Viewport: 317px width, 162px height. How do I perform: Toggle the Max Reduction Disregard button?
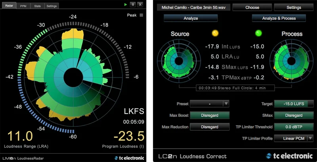pyautogui.click(x=210, y=127)
